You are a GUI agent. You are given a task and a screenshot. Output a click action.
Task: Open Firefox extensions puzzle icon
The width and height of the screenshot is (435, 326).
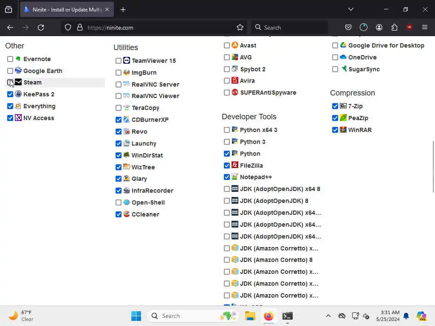click(x=394, y=28)
